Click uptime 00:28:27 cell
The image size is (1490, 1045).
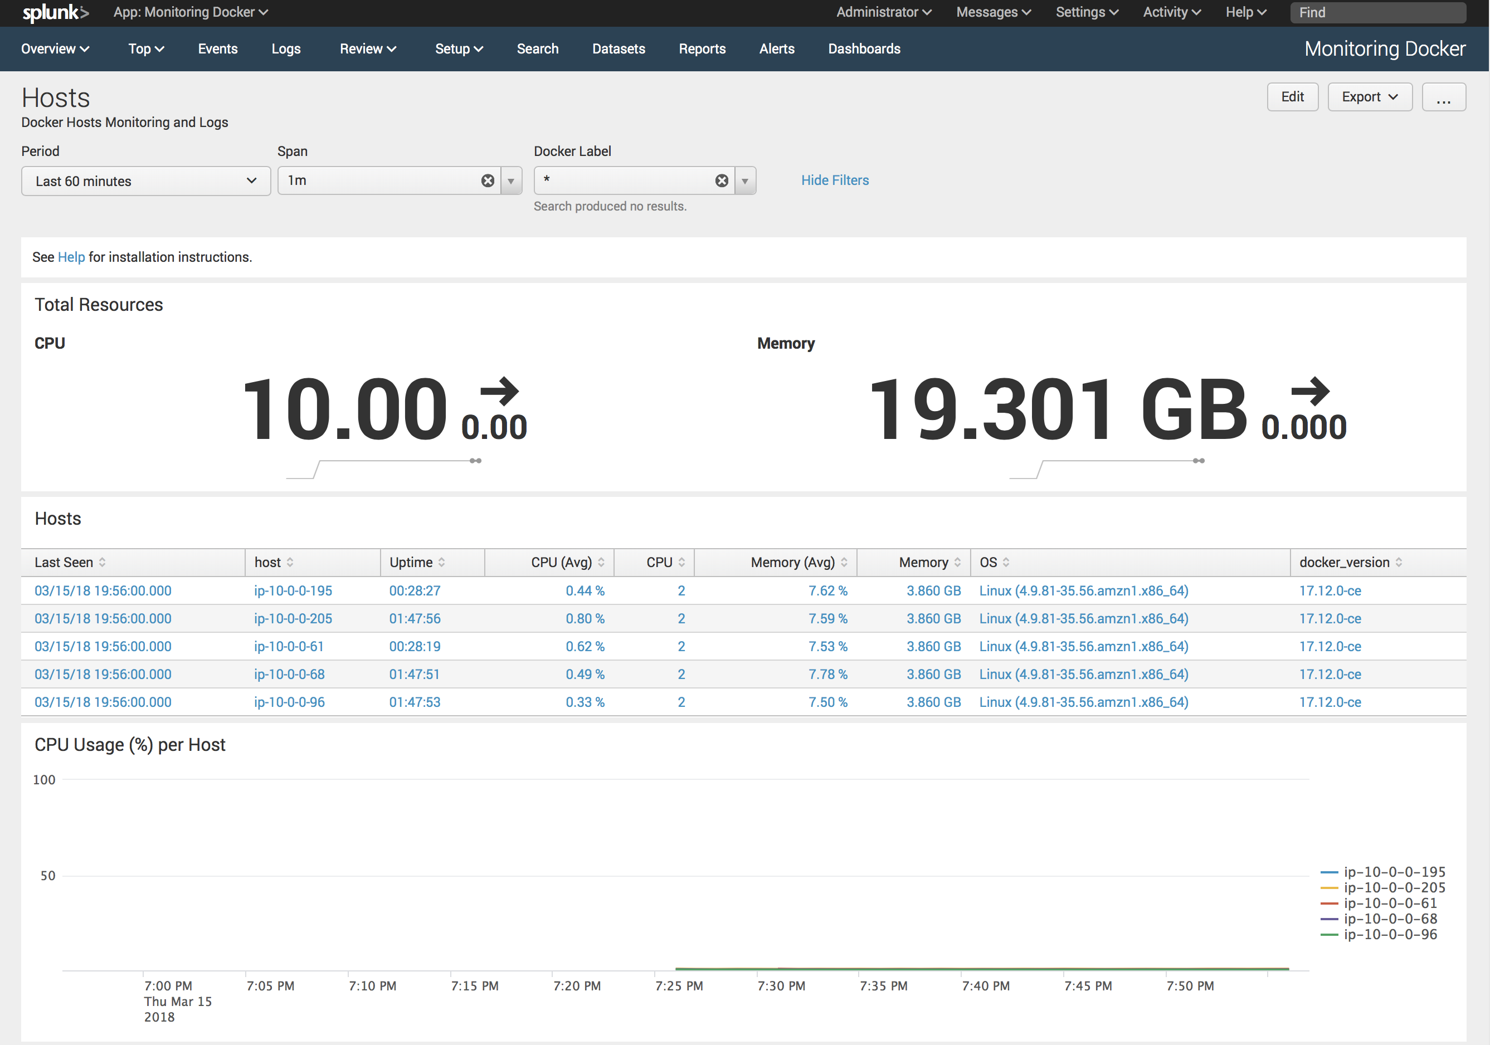point(415,591)
